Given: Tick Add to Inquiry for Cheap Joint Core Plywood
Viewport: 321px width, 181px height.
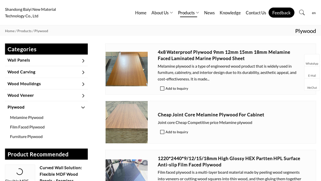Looking at the screenshot, I should [x=162, y=132].
